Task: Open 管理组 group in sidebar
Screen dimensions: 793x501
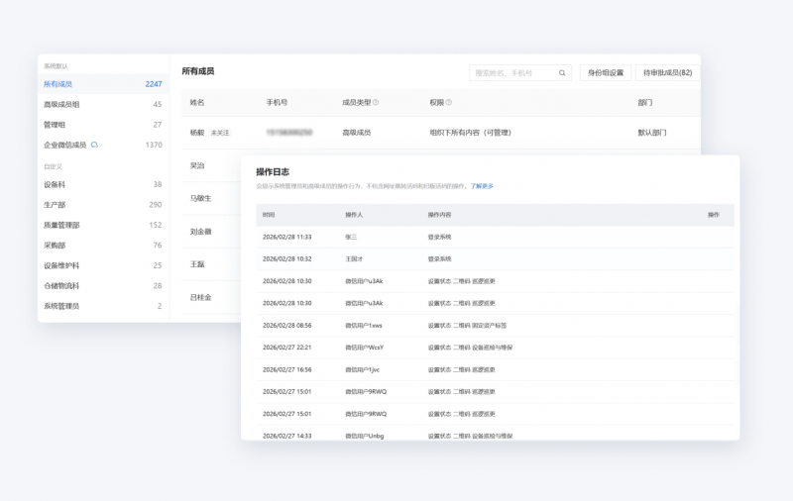Action: (55, 125)
